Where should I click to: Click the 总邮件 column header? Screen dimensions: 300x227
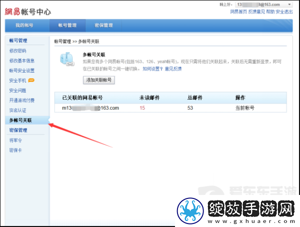pos(195,98)
